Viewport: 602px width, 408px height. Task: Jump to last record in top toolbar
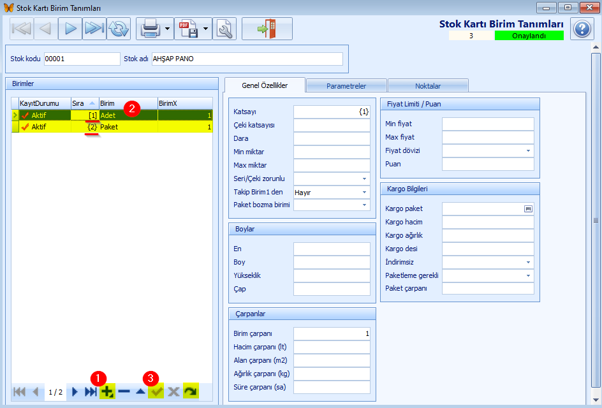[94, 29]
